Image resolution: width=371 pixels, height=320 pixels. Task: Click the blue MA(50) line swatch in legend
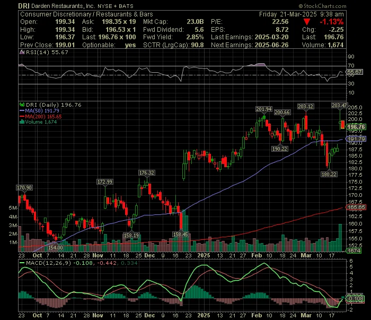coord(22,110)
